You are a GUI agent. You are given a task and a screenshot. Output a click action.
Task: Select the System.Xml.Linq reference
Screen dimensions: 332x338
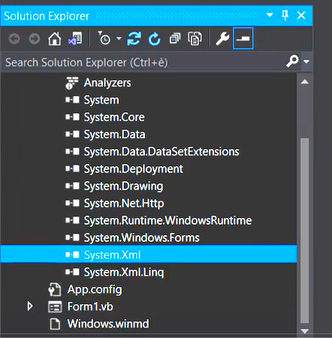point(124,272)
